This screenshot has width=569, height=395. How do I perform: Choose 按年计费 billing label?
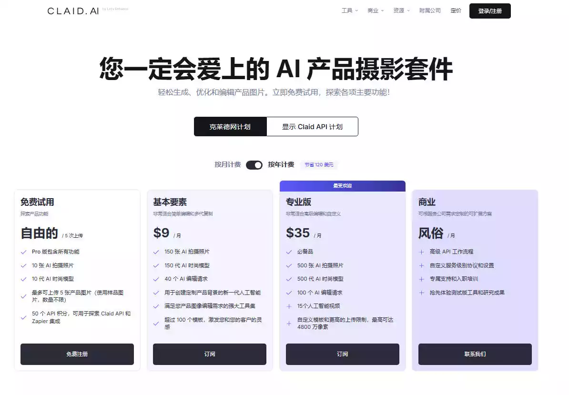(x=281, y=165)
